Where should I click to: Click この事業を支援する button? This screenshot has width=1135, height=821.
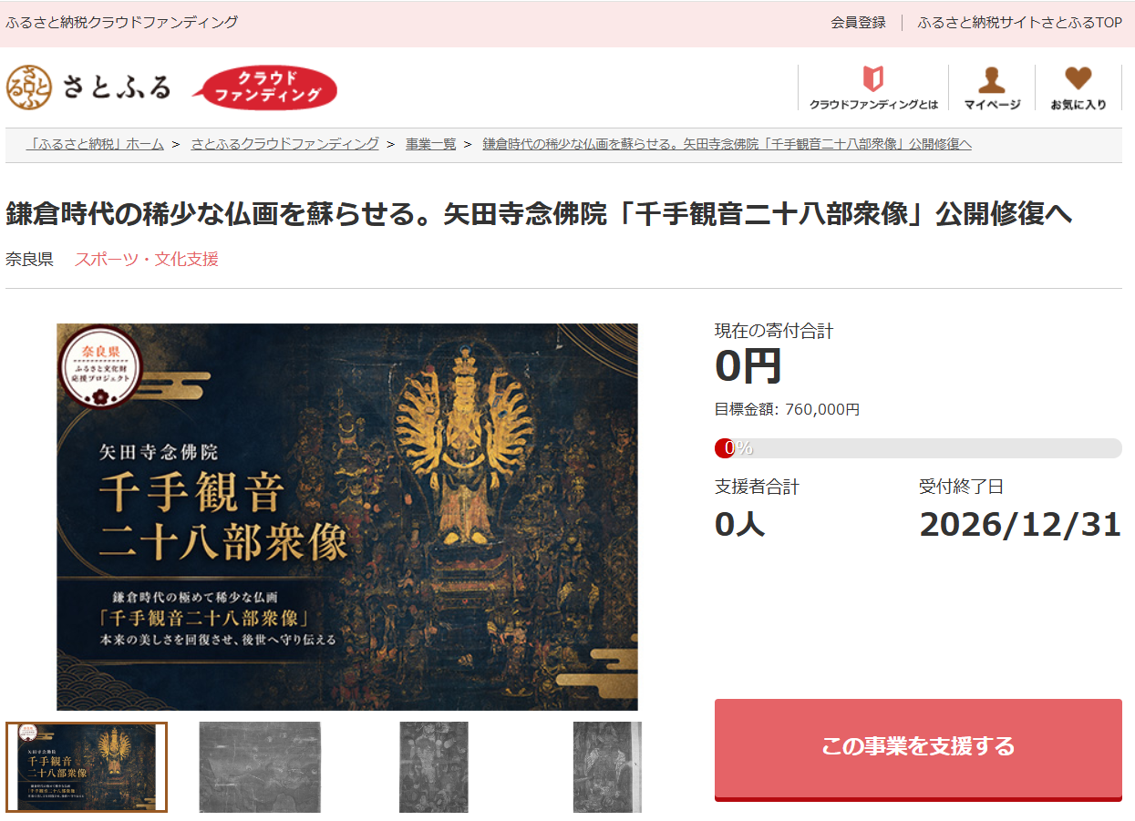tap(918, 749)
